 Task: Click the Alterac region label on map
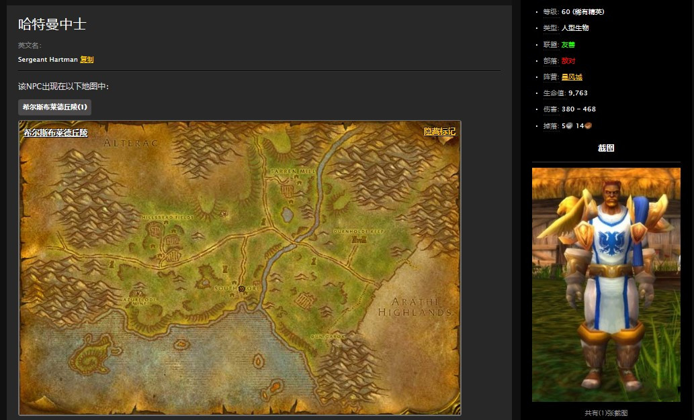click(130, 143)
